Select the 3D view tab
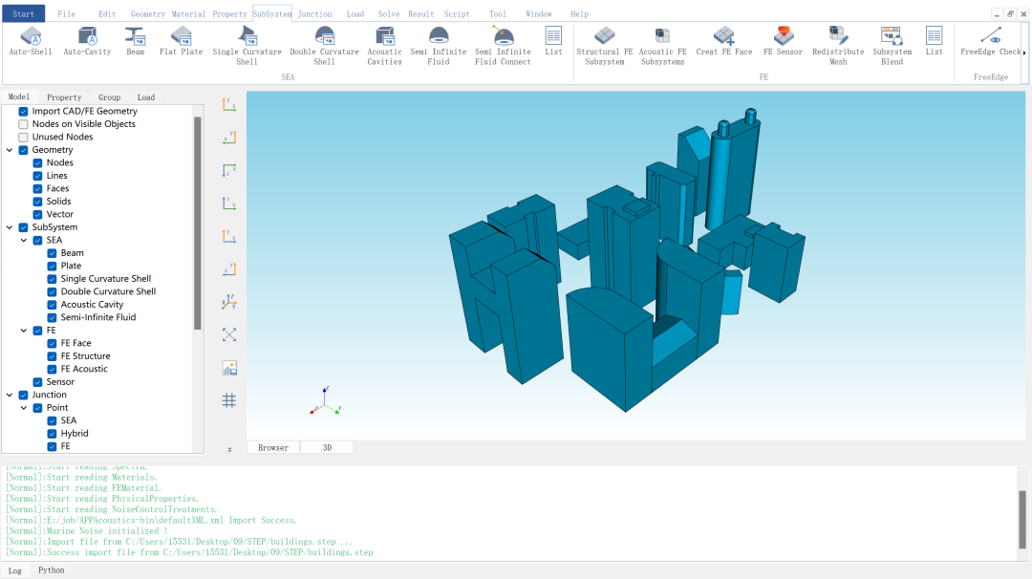This screenshot has width=1032, height=579. [327, 447]
